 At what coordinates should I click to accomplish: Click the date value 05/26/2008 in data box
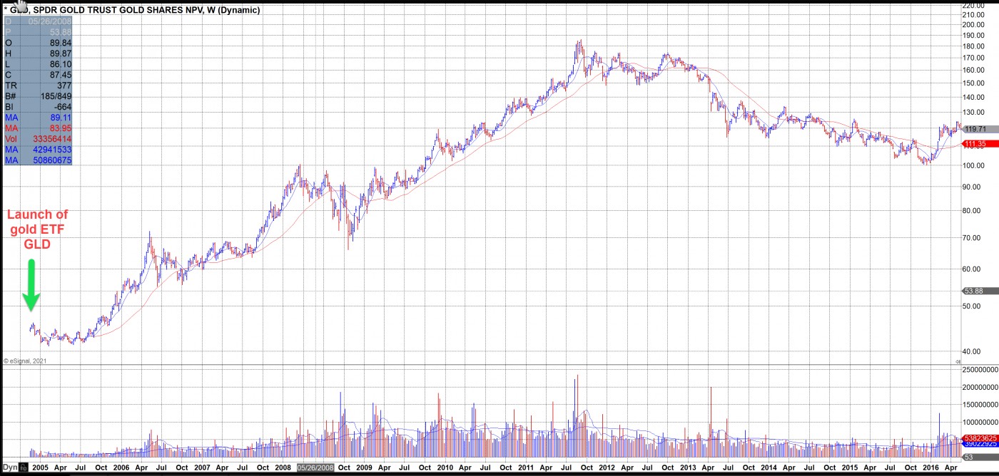[51, 21]
